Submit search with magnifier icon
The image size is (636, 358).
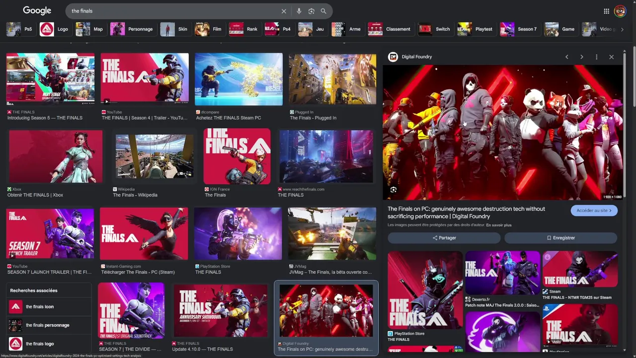[323, 11]
